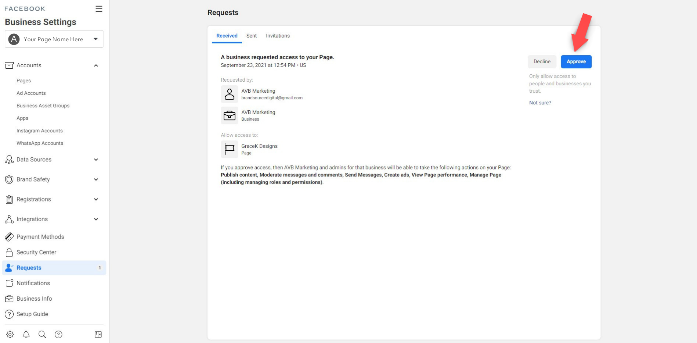Expand the Brand Safety chevron
The height and width of the screenshot is (343, 697).
click(96, 179)
